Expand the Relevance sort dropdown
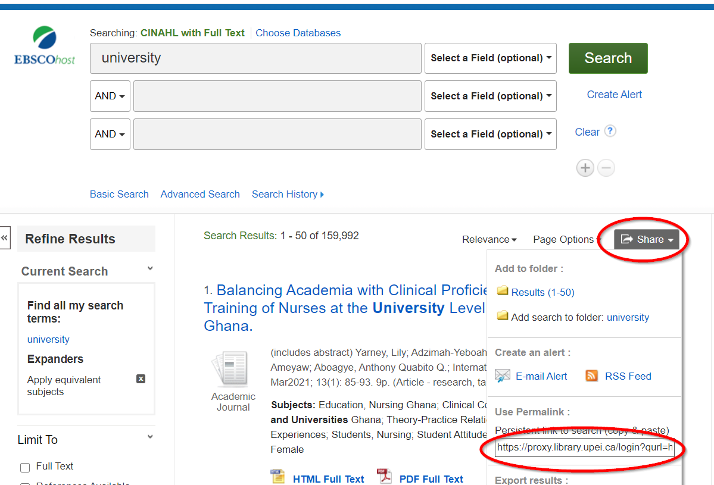This screenshot has height=485, width=714. click(489, 240)
